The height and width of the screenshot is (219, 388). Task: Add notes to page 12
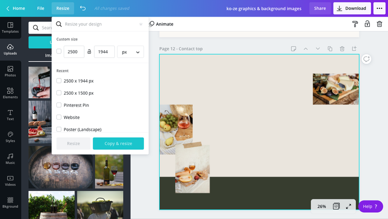pos(293,49)
